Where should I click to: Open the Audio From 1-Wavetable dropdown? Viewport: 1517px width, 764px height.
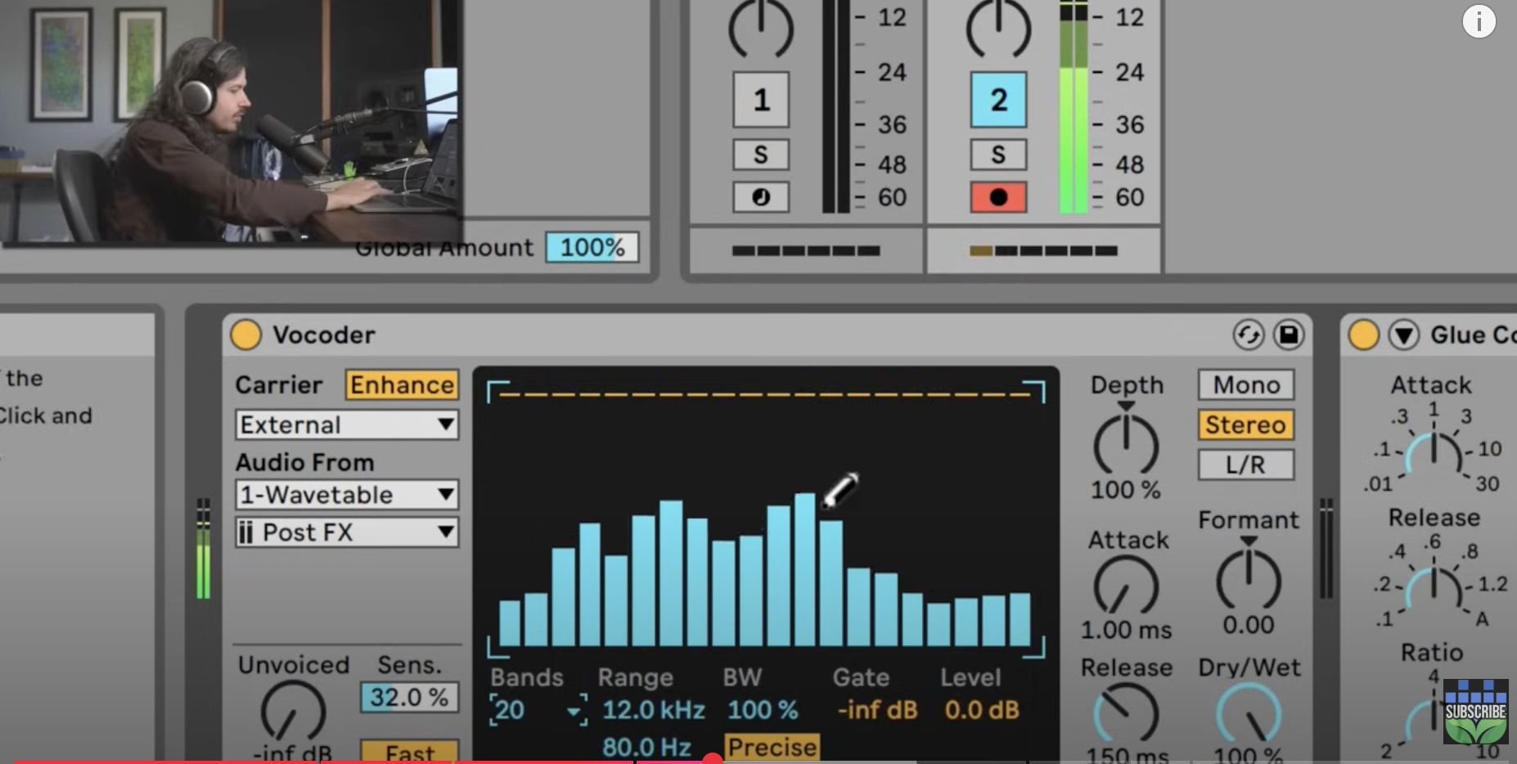pyautogui.click(x=347, y=495)
